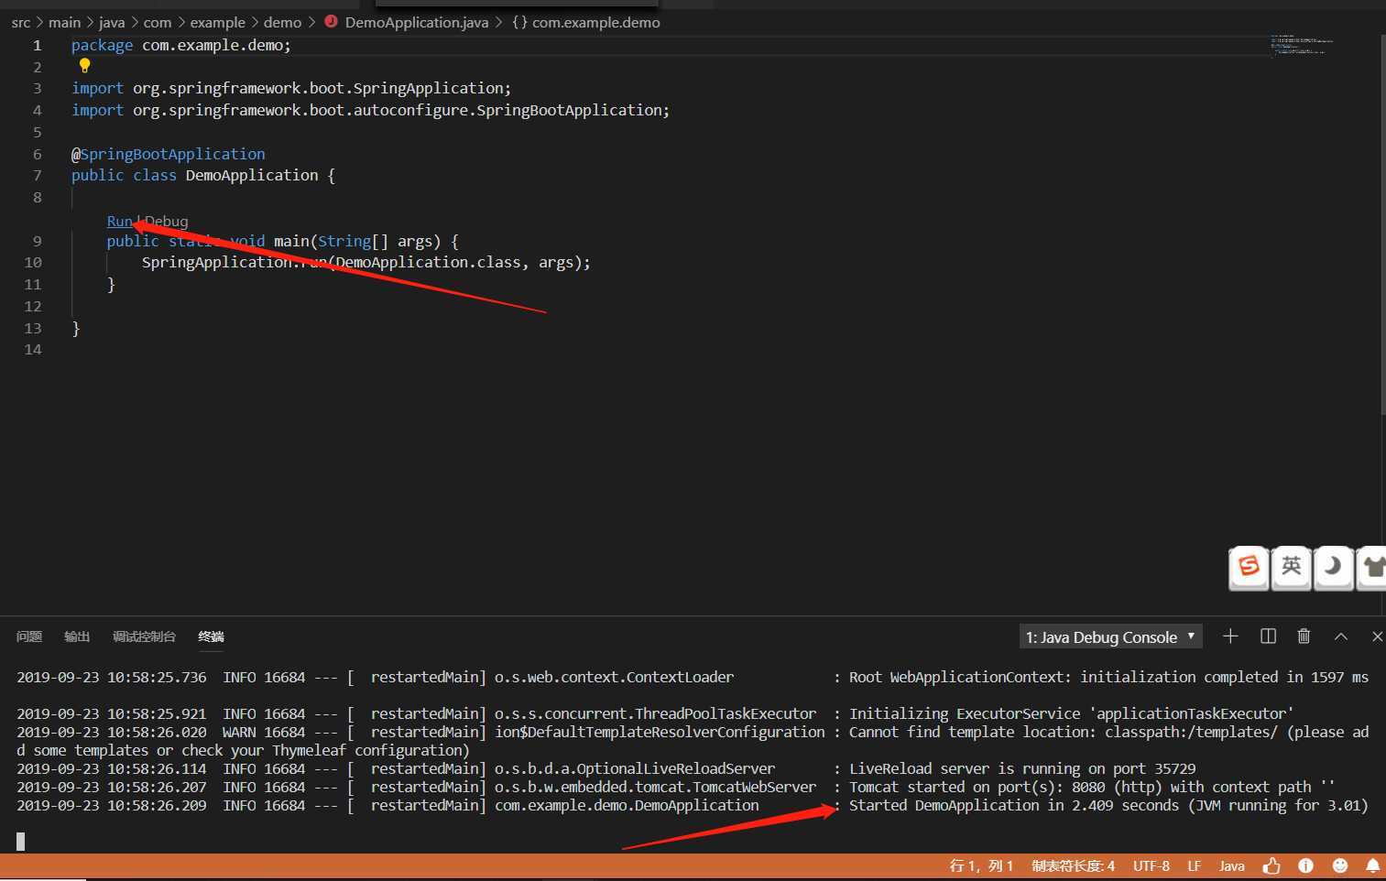Switch to the 调试控制台 (Debug Console) tab
The width and height of the screenshot is (1386, 881).
(x=144, y=636)
